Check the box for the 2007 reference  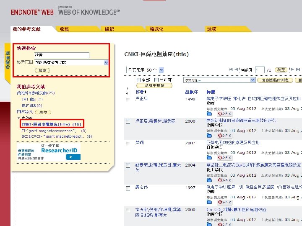pos(128,144)
